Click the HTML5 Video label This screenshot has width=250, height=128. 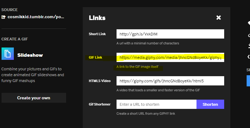[x=100, y=81]
